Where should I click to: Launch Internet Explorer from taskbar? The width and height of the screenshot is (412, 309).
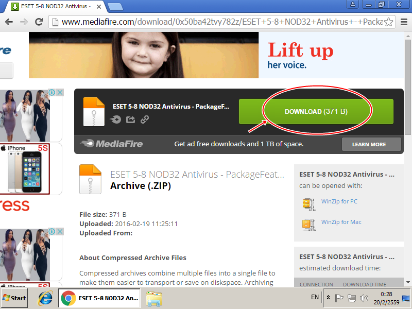point(45,298)
